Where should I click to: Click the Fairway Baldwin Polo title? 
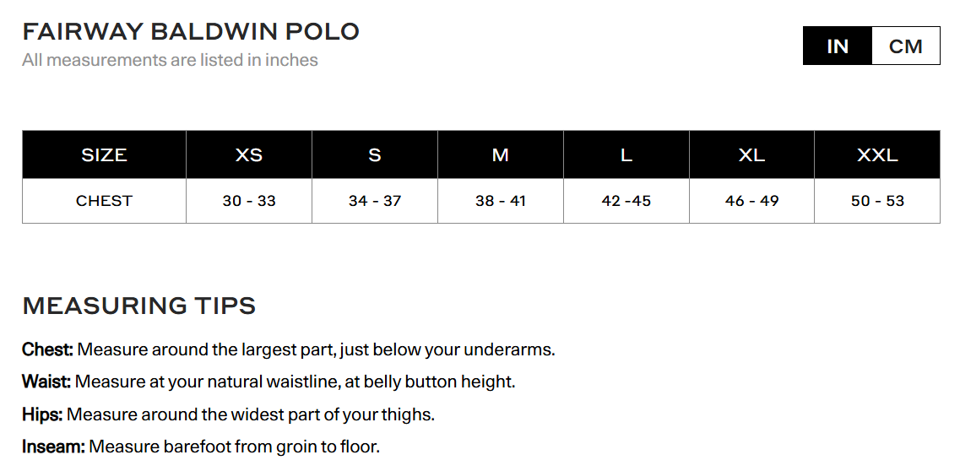point(191,32)
